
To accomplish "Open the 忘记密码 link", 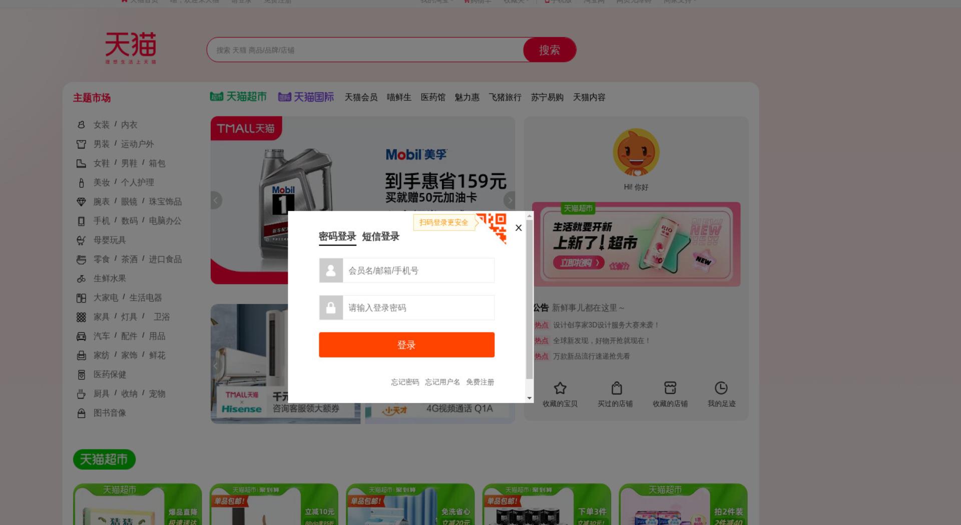I will (405, 382).
